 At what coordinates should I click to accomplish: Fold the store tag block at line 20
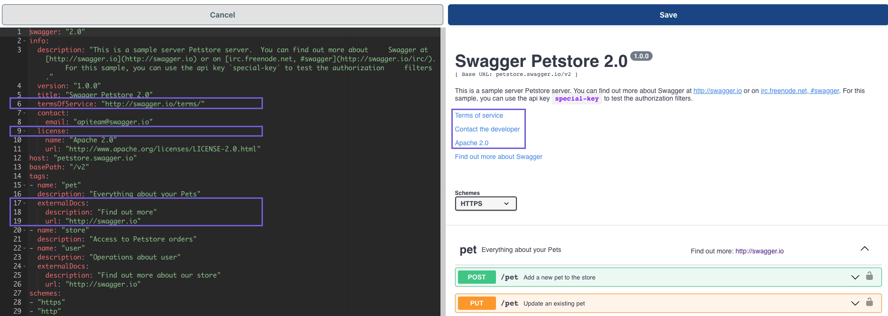click(24, 230)
